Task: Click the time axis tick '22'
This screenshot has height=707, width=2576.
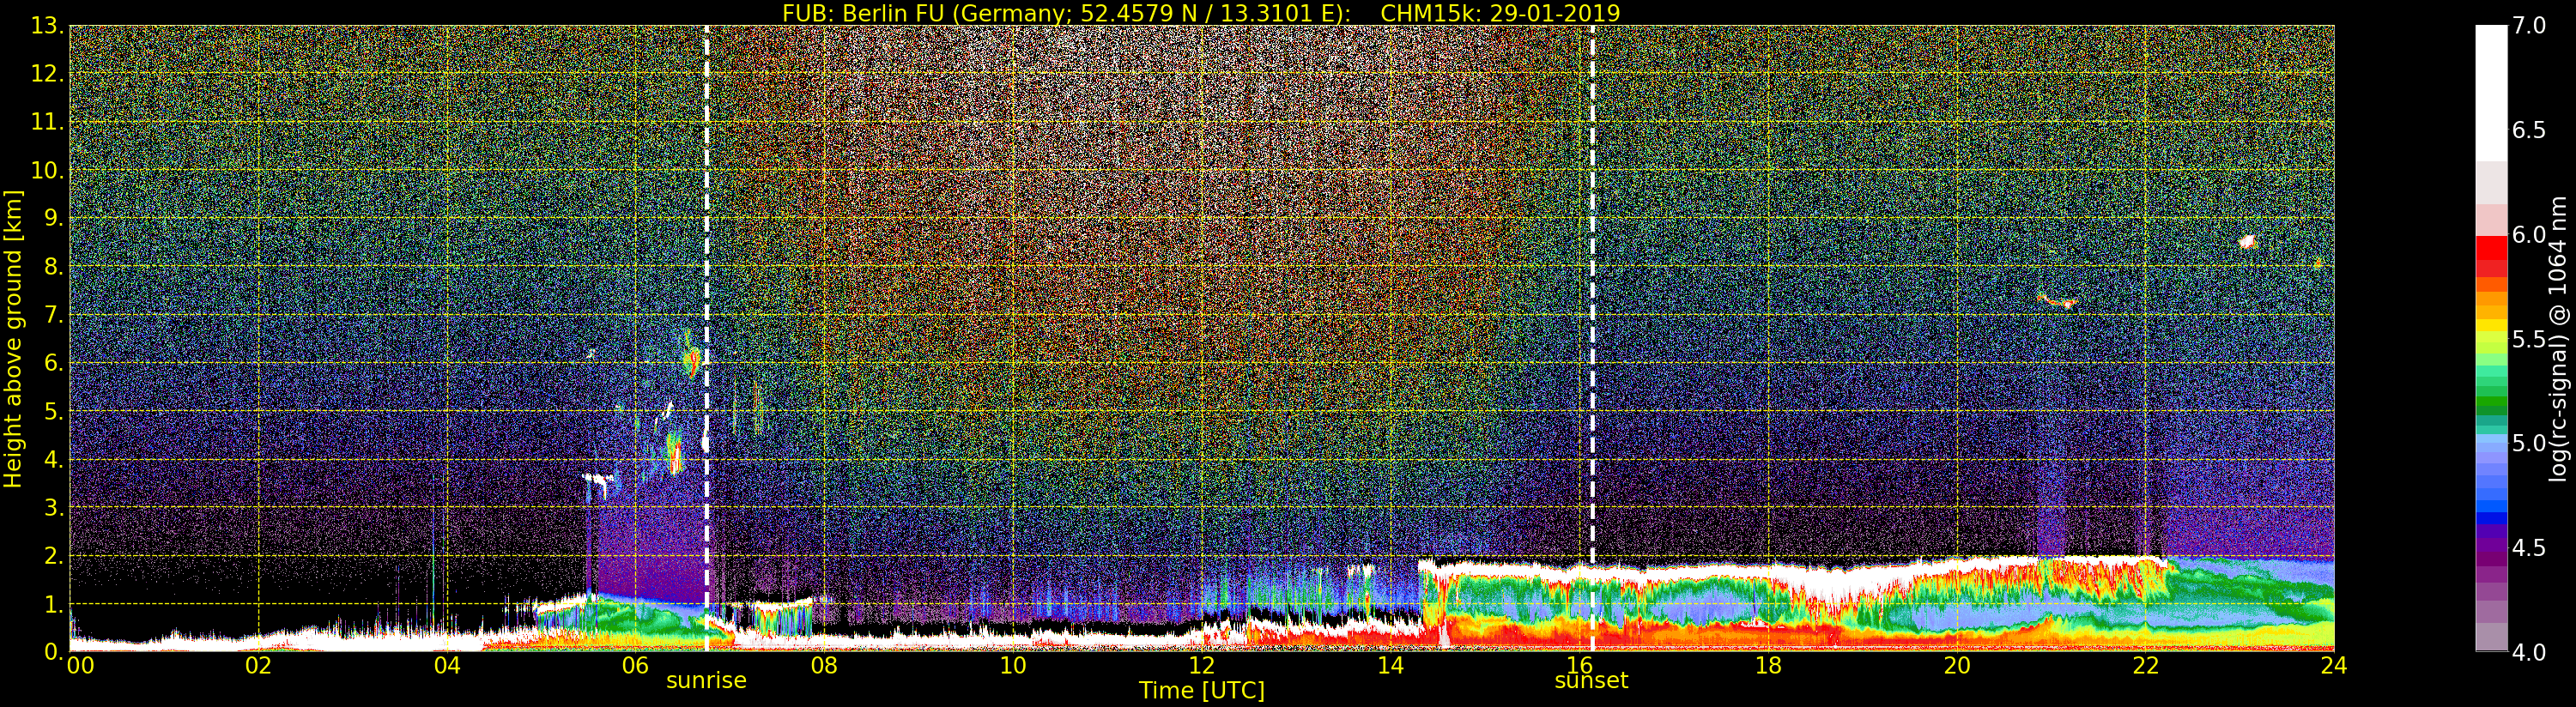Action: click(x=2145, y=665)
